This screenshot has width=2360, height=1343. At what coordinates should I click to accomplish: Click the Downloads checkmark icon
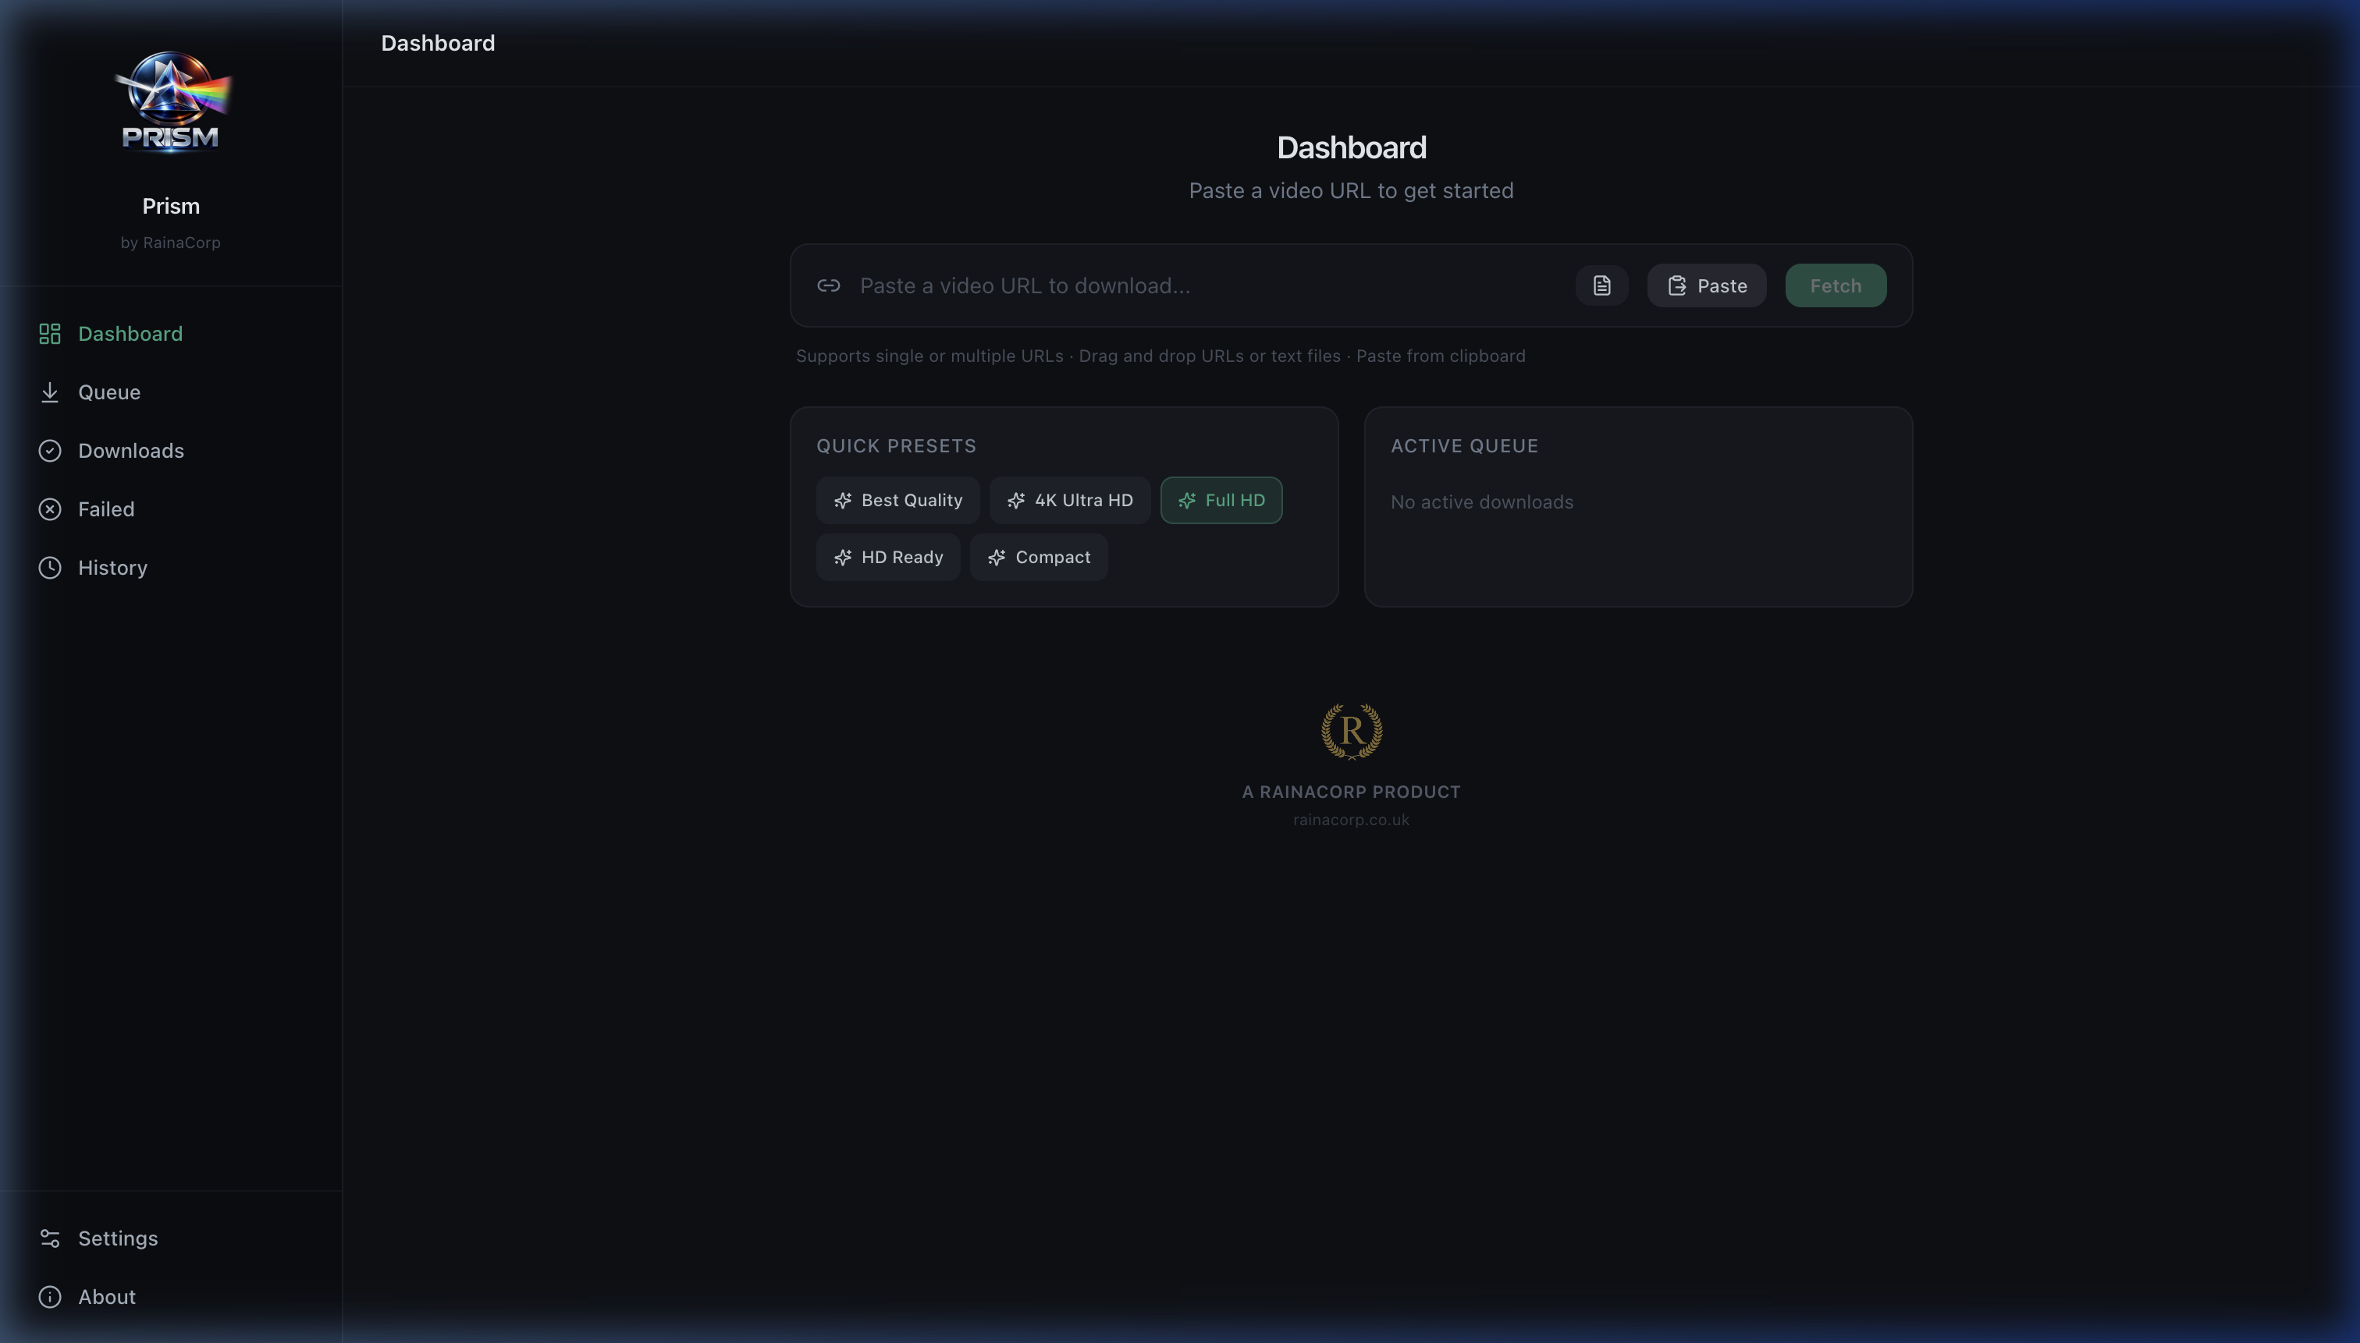tap(50, 451)
